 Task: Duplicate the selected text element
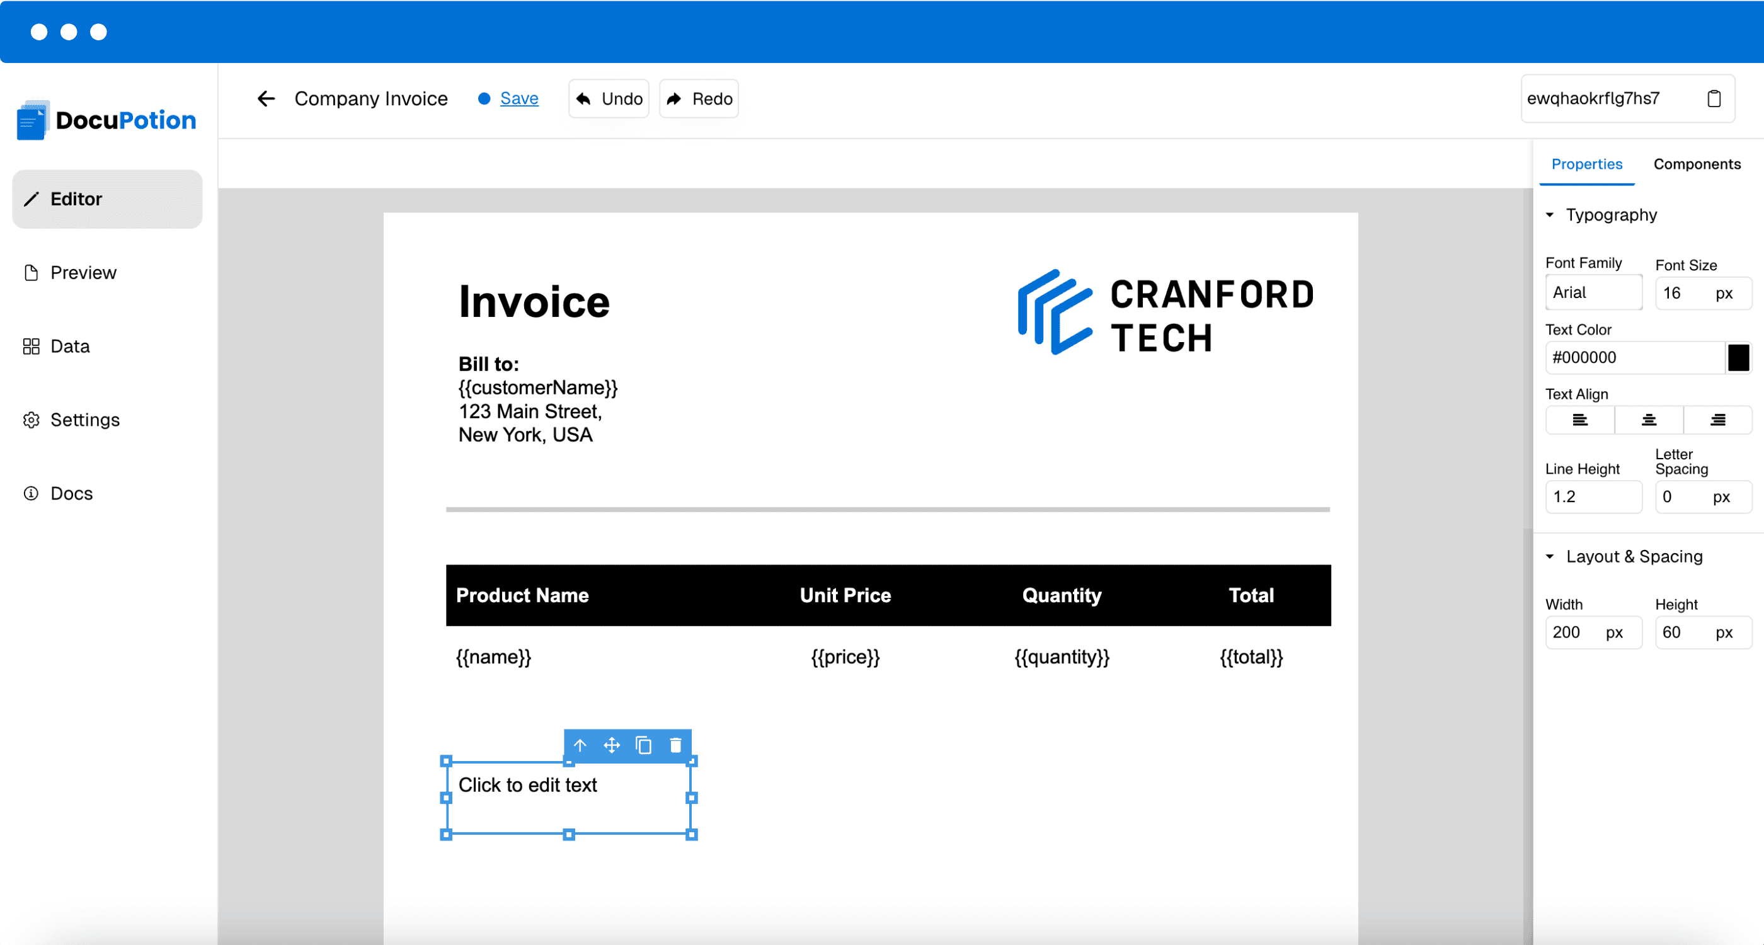pyautogui.click(x=643, y=745)
